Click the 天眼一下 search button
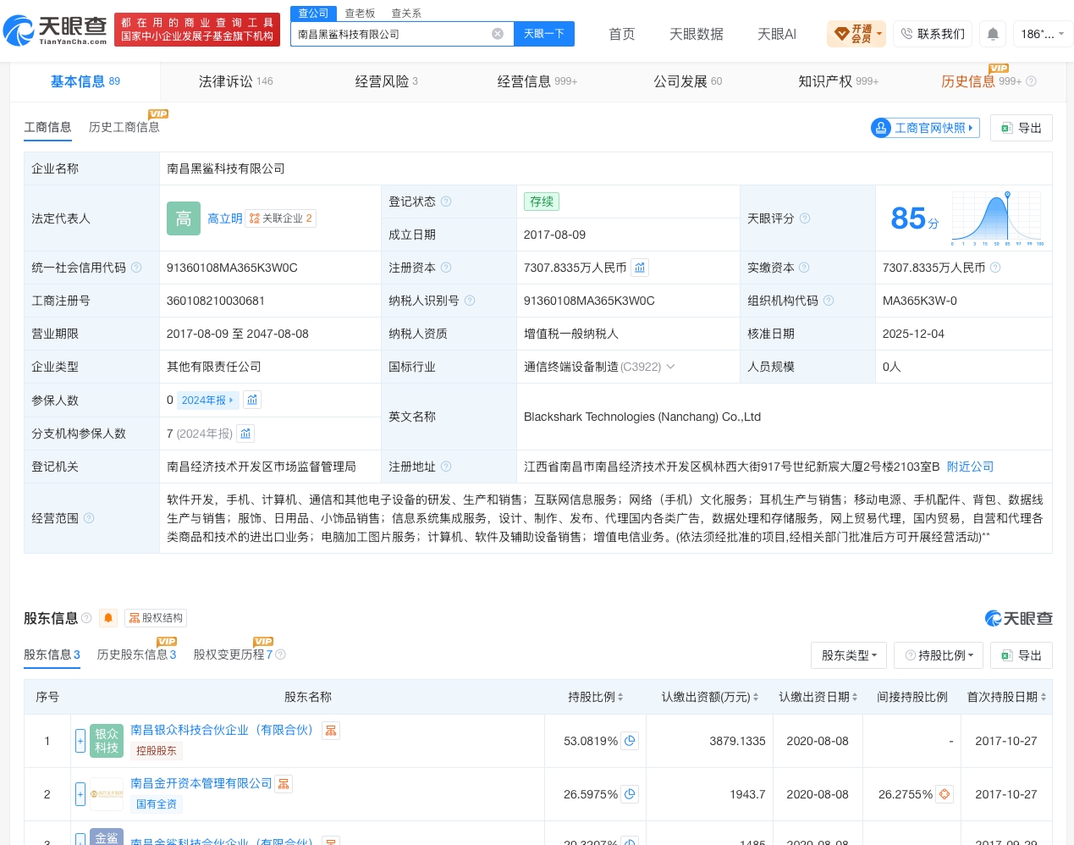Screen dimensions: 1074x845 544,34
